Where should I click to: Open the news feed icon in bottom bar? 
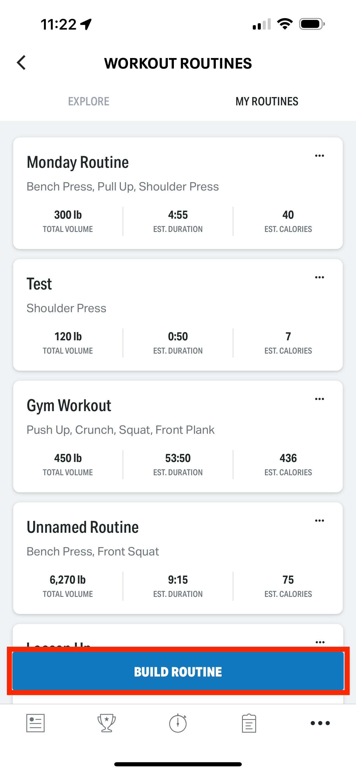click(x=35, y=723)
